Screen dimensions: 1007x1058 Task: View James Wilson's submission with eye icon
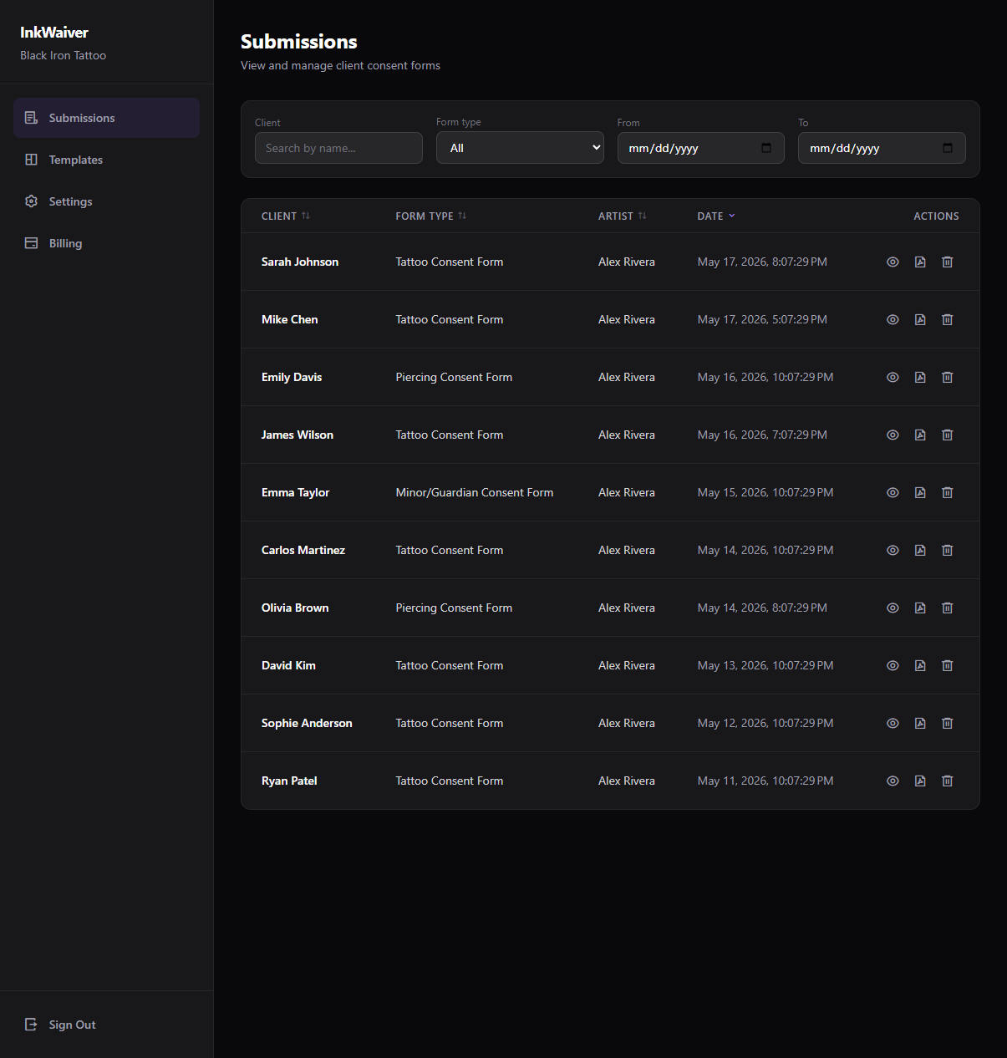pos(893,435)
